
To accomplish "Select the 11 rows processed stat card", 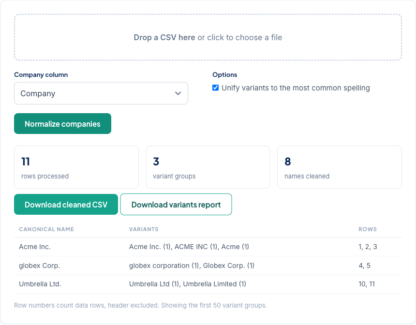I will [x=76, y=167].
